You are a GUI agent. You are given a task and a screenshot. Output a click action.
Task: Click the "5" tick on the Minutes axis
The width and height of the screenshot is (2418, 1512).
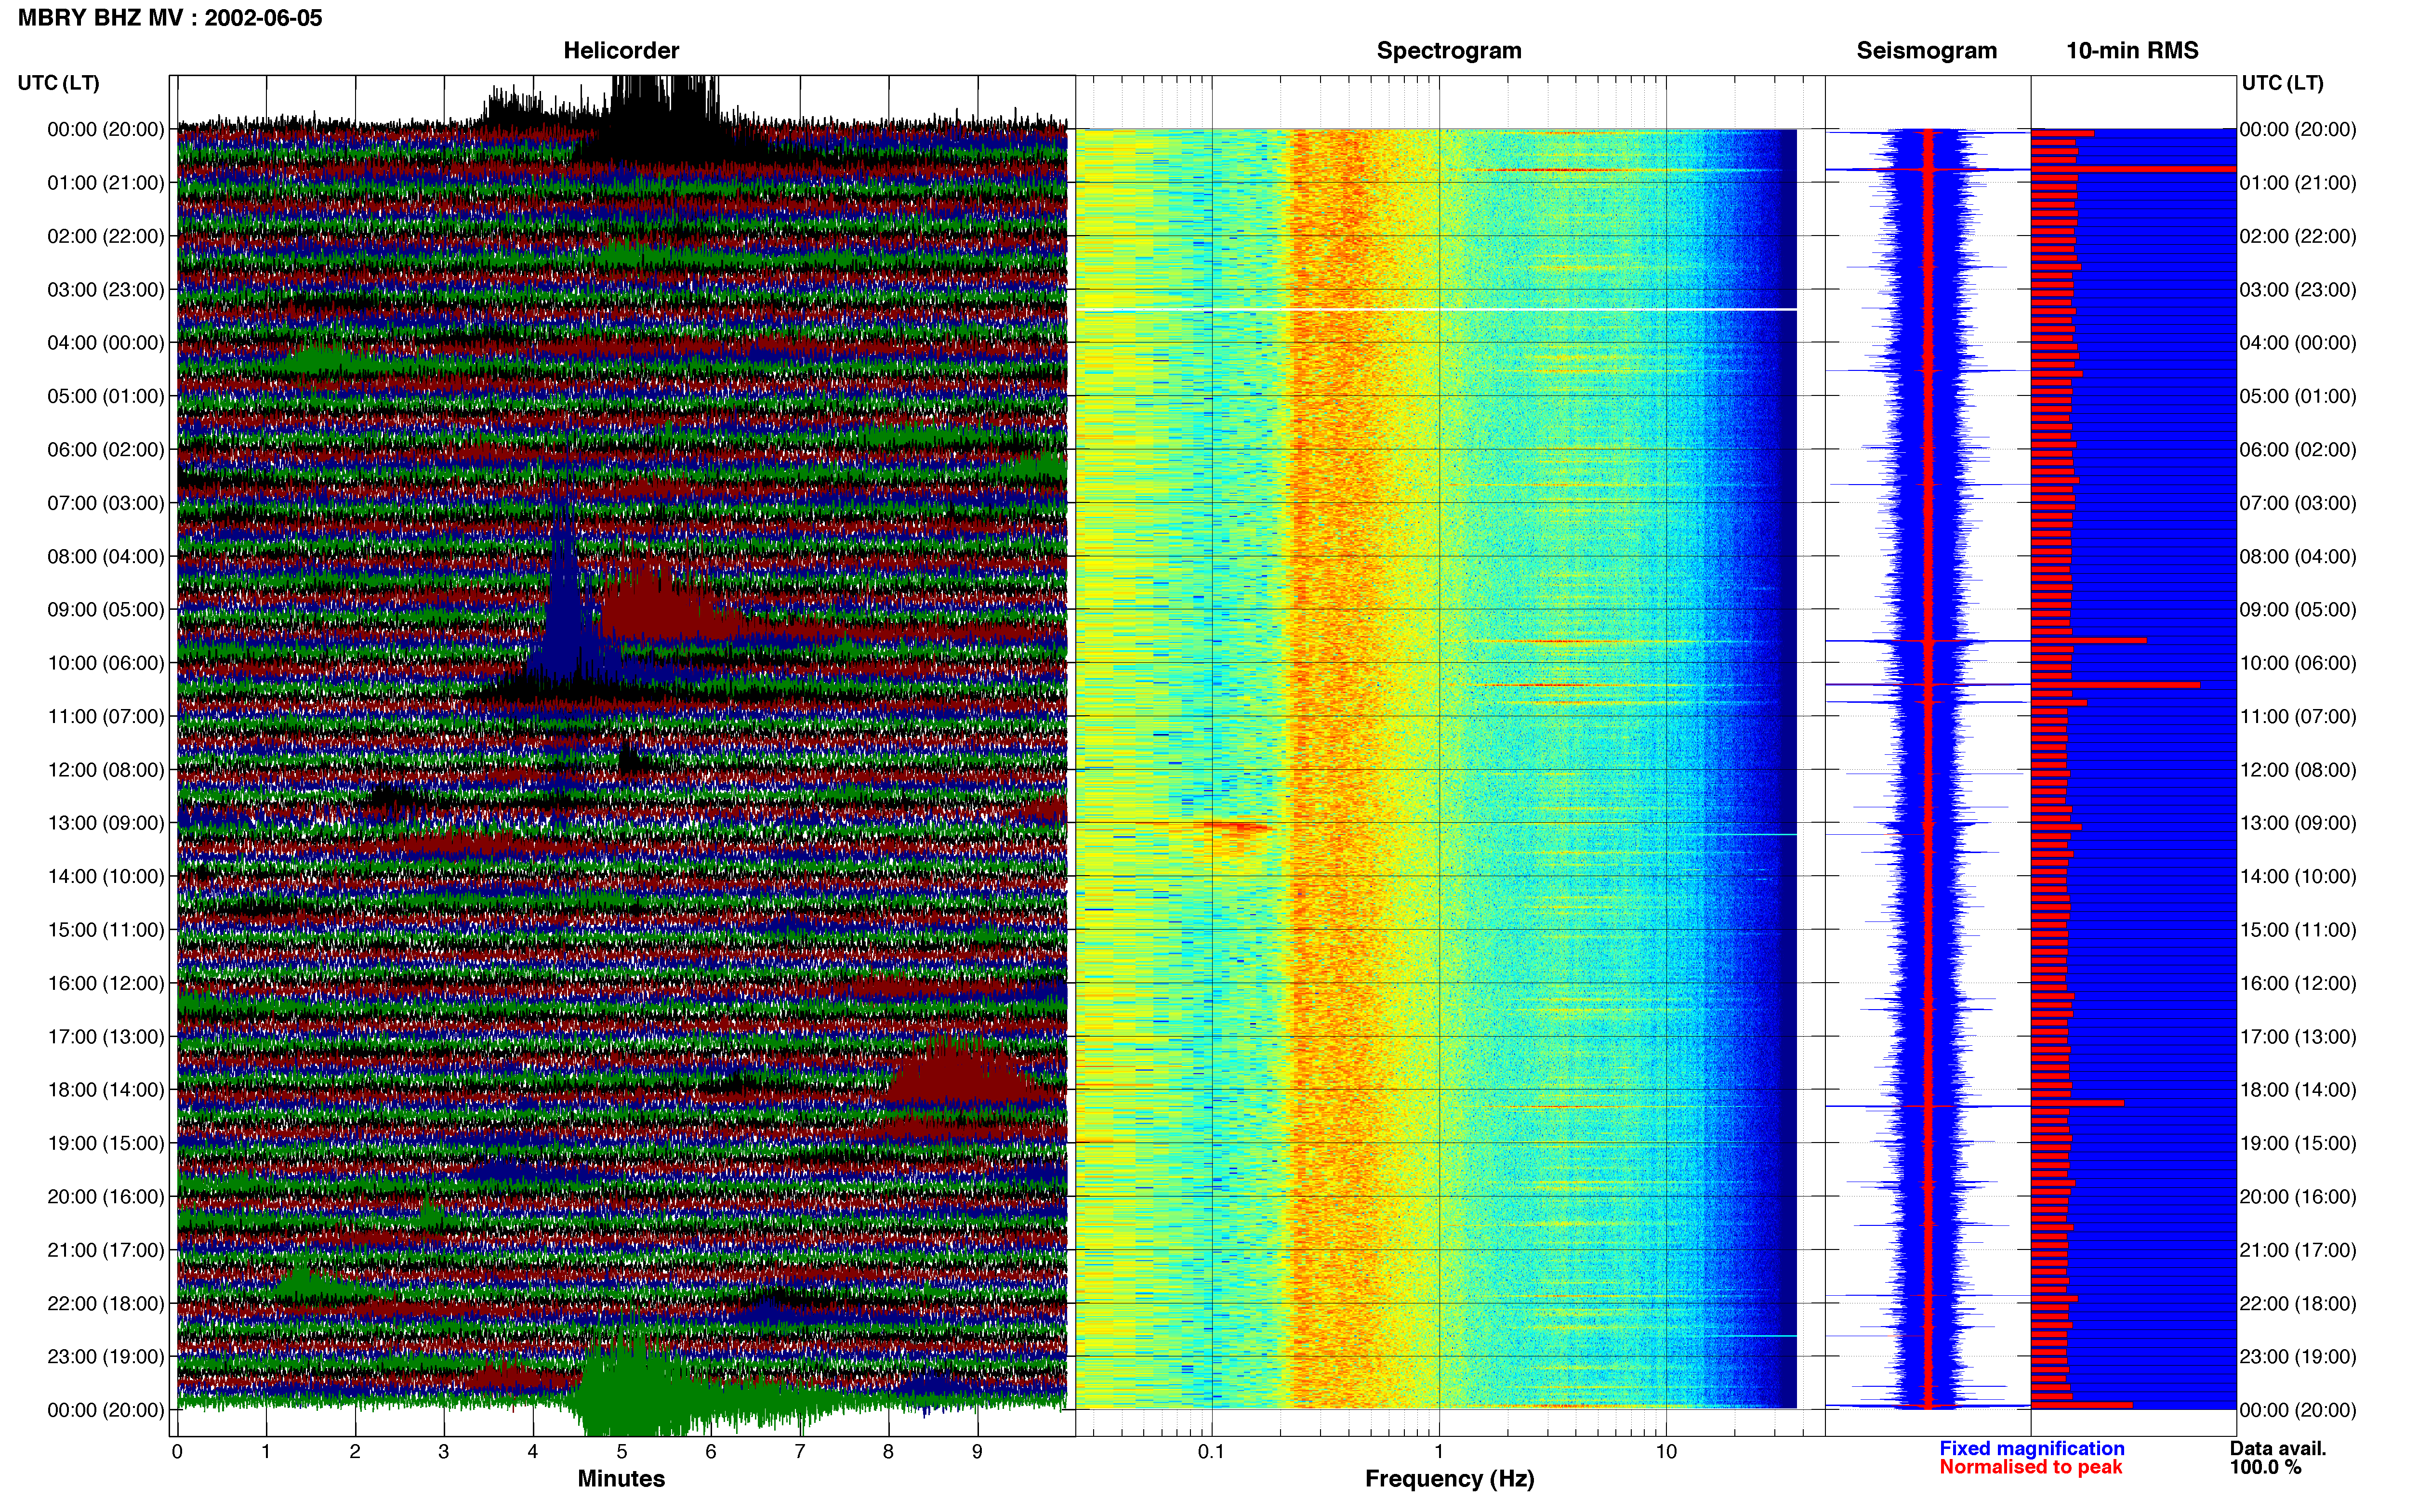click(x=622, y=1452)
